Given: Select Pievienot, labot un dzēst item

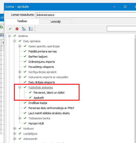Looking at the screenshot, I should [49, 93].
